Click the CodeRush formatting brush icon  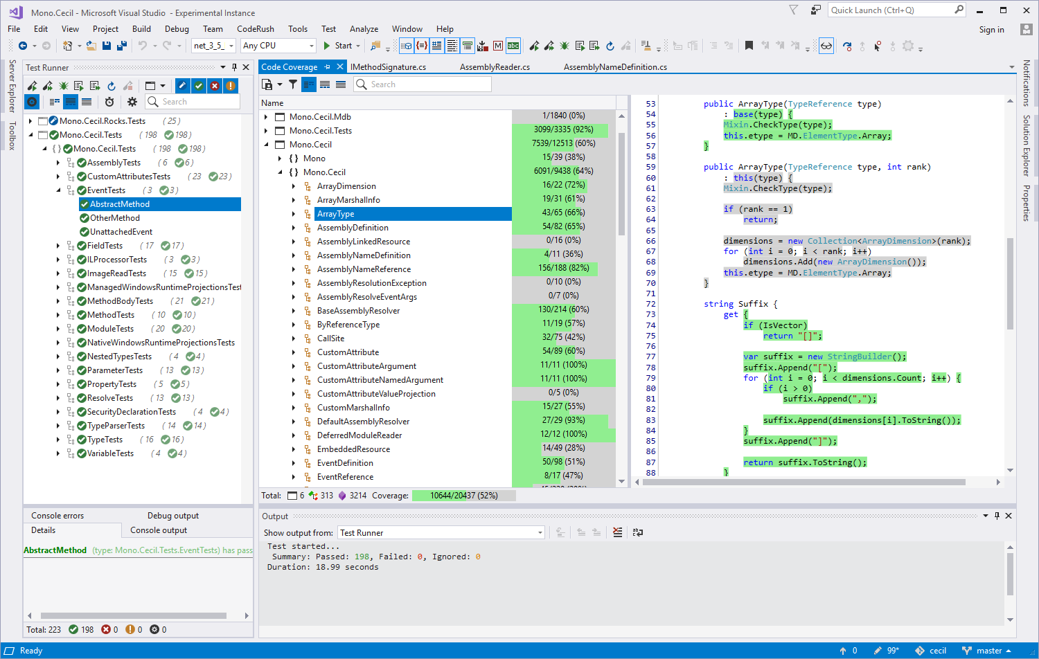pyautogui.click(x=643, y=45)
